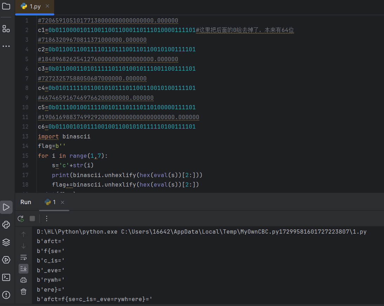
Task: Click the c6 binary assignment line
Action: (x=117, y=126)
